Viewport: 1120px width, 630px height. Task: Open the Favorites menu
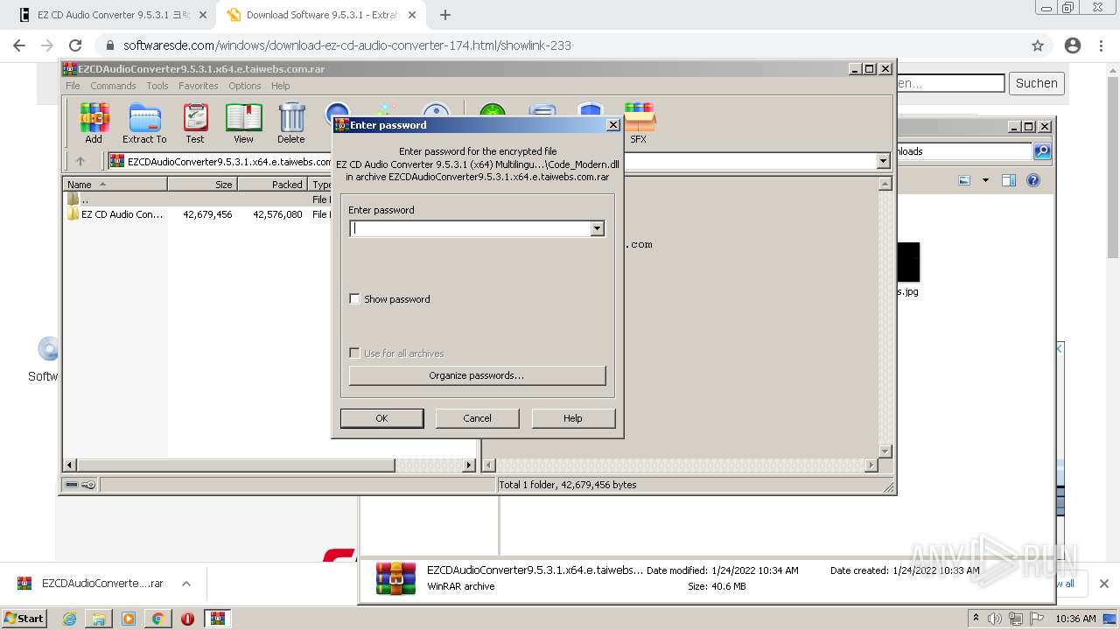pos(199,86)
